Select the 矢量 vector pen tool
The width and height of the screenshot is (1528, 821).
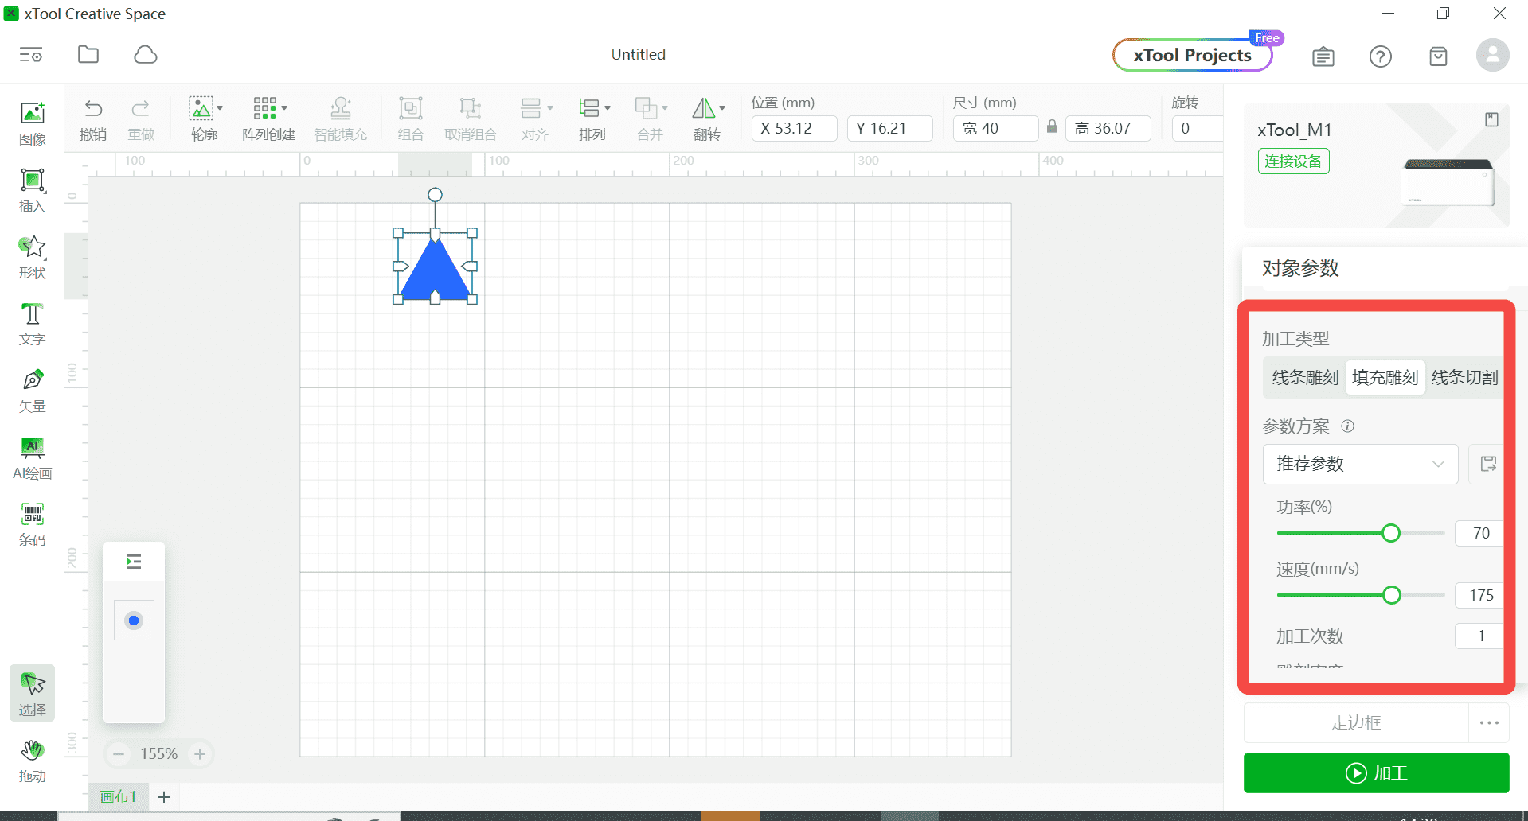(x=33, y=391)
